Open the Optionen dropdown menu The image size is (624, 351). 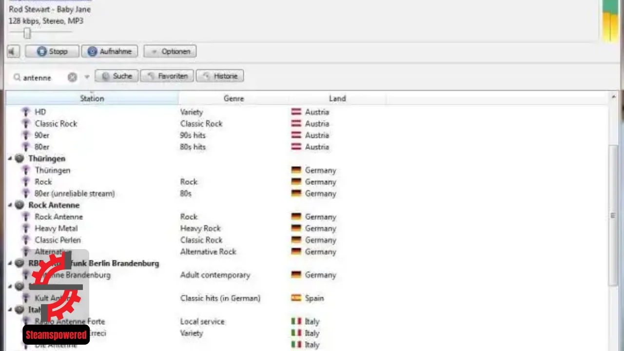click(x=170, y=51)
